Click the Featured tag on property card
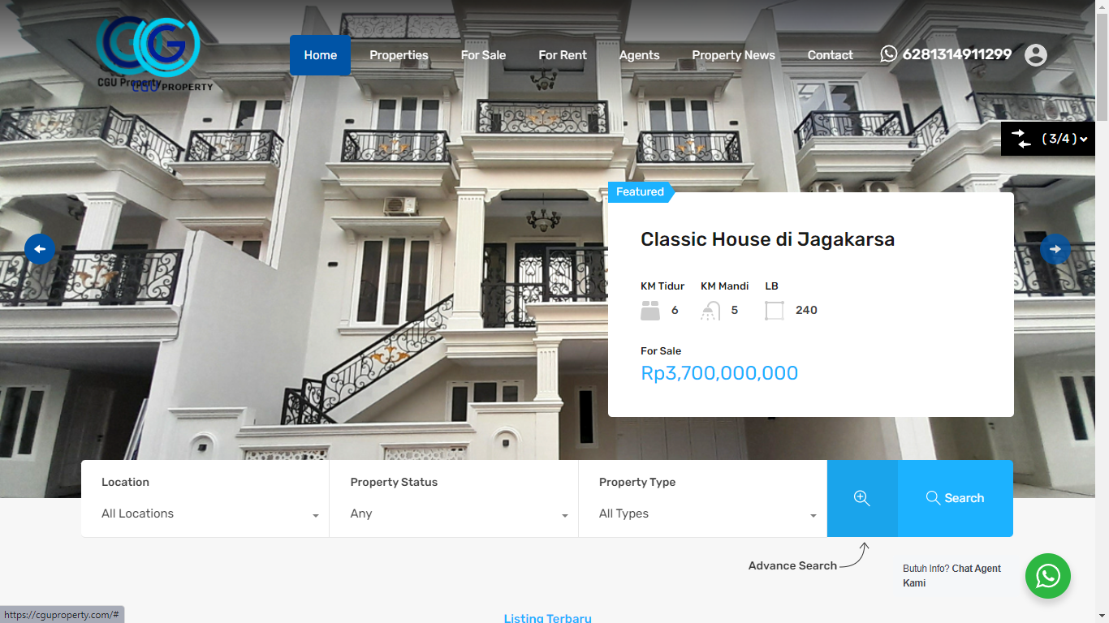 [x=640, y=191]
